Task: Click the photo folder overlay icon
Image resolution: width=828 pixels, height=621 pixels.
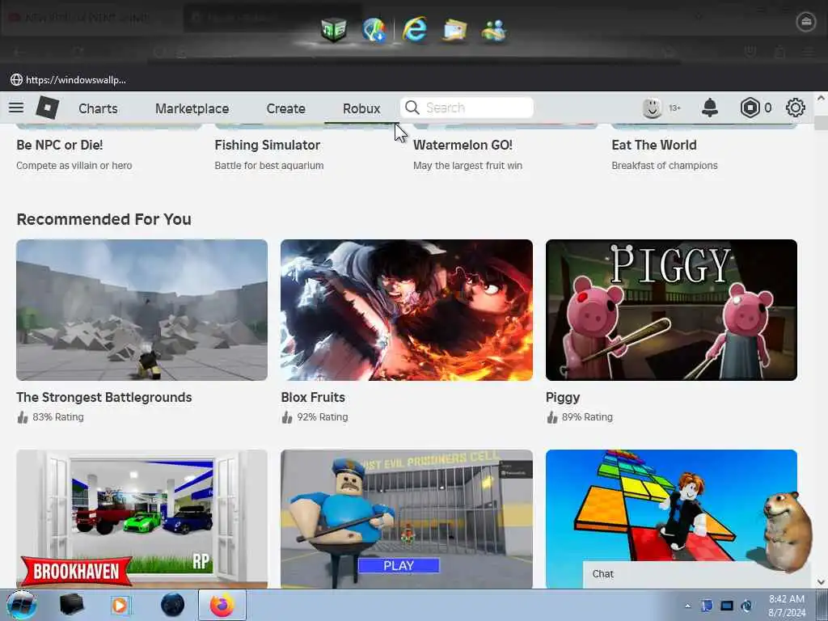Action: pyautogui.click(x=454, y=30)
